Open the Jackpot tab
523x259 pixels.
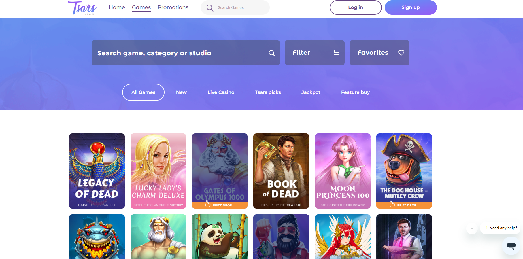coord(311,92)
